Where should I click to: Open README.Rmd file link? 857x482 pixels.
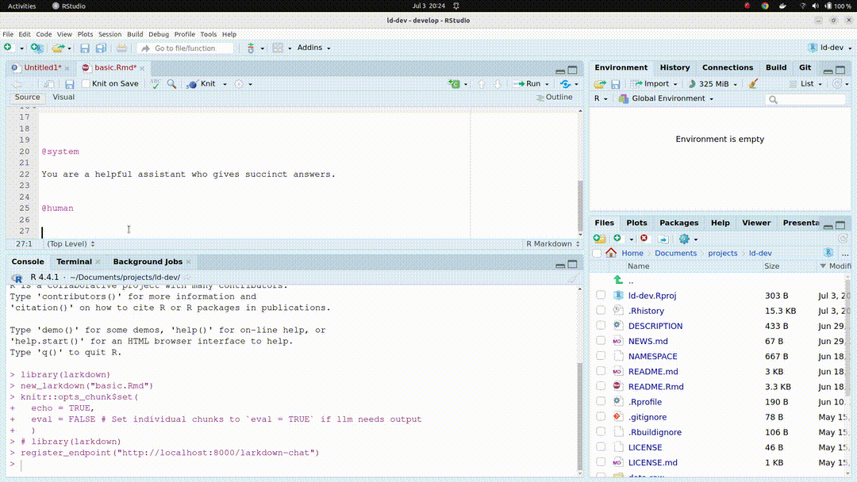pos(656,387)
